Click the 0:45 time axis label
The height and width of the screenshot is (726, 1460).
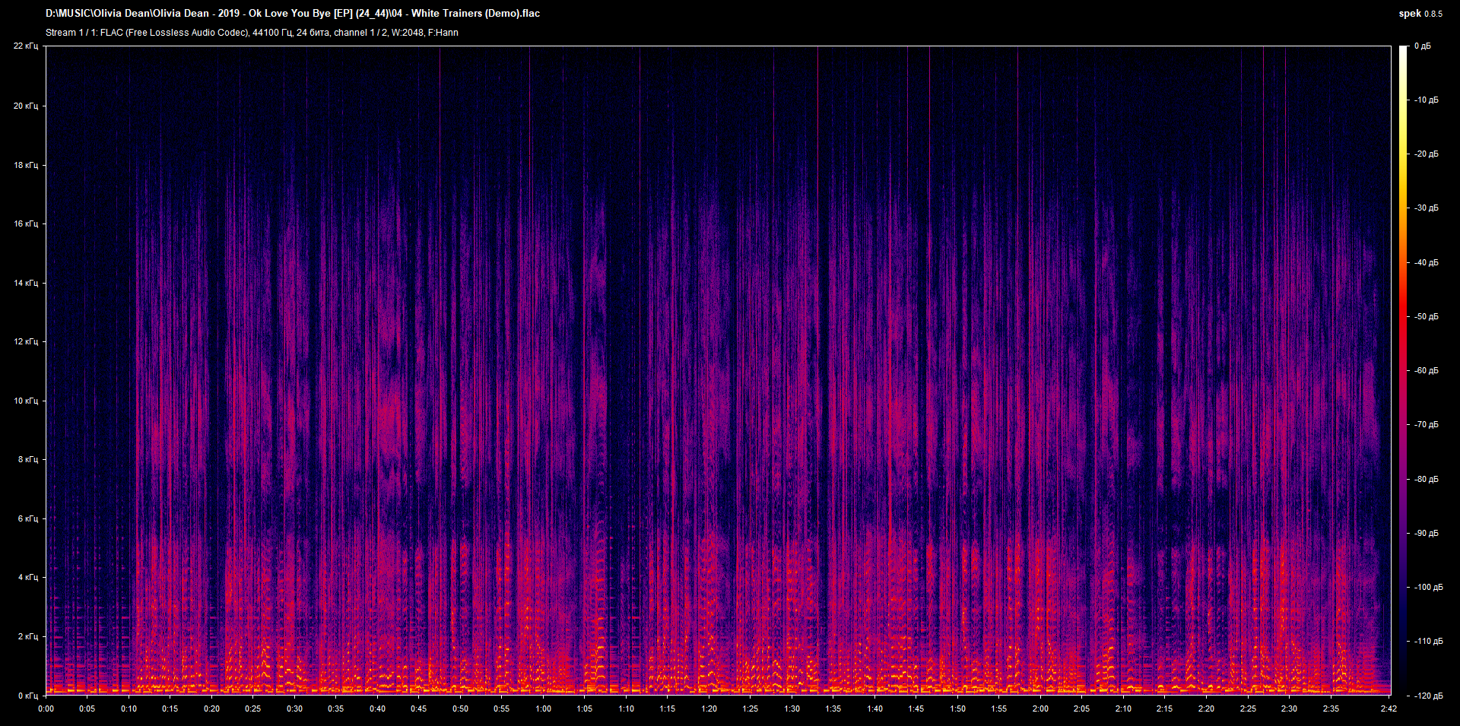tap(419, 709)
